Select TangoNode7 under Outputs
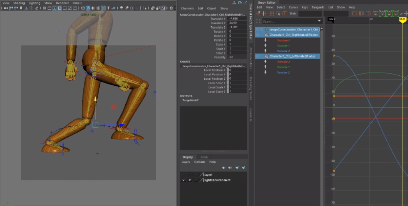Image resolution: width=408 pixels, height=206 pixels. coord(190,100)
